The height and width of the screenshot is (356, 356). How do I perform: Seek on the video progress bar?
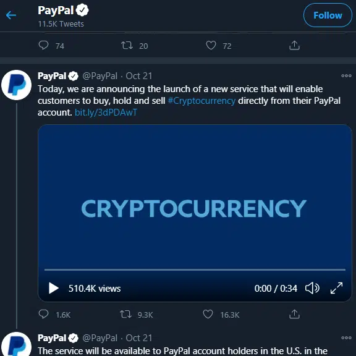pyautogui.click(x=195, y=269)
